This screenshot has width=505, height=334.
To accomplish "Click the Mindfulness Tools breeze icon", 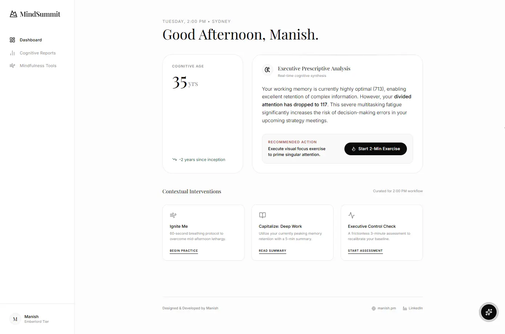I will click(12, 66).
